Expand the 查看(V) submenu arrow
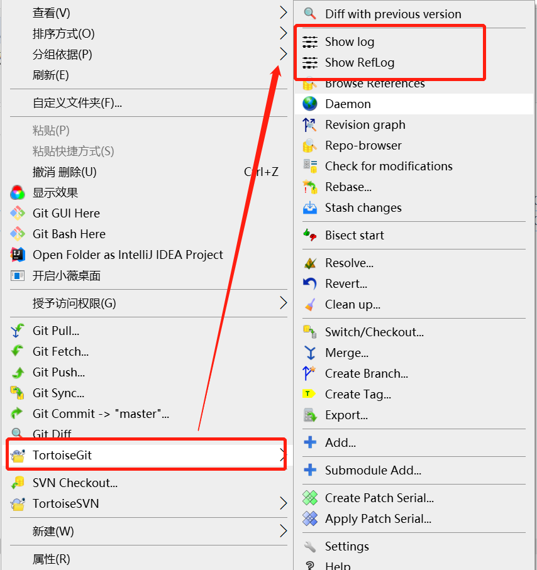 click(x=284, y=13)
